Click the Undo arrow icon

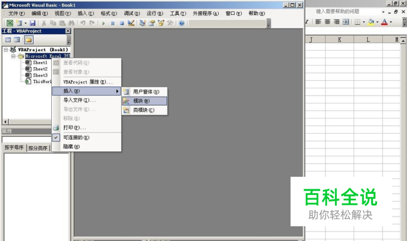point(83,23)
